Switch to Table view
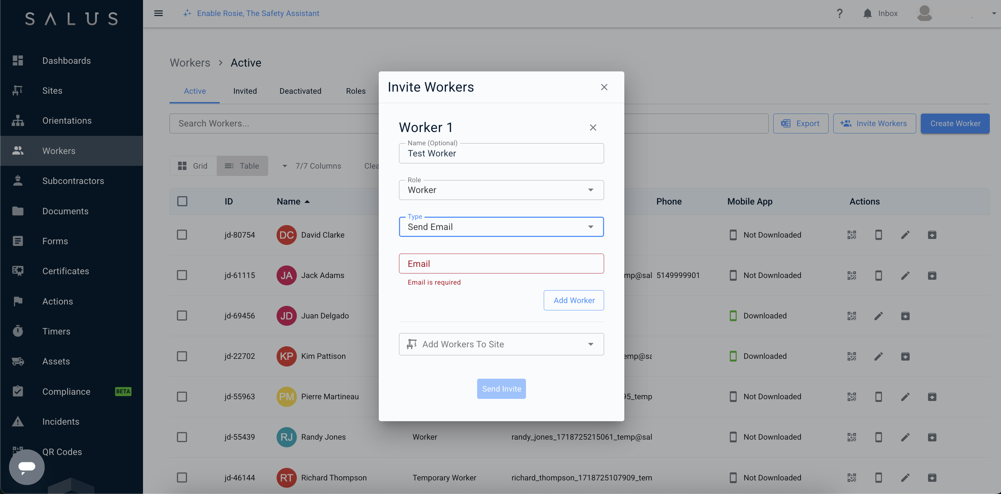The height and width of the screenshot is (494, 1001). click(x=242, y=166)
